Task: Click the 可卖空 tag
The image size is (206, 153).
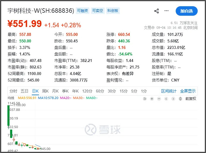Action: pyautogui.click(x=98, y=11)
